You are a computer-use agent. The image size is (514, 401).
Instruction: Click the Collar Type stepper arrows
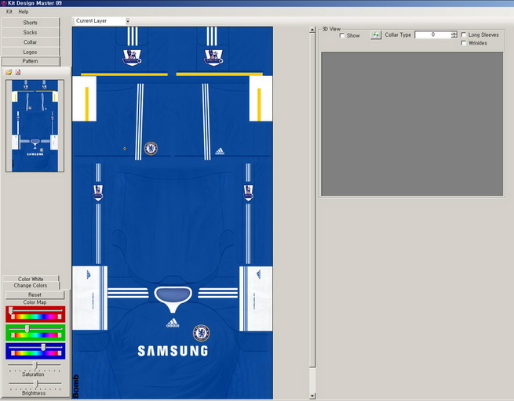454,34
